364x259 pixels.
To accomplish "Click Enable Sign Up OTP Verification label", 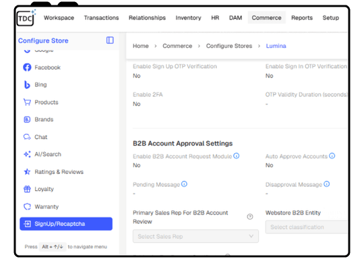I will (175, 66).
